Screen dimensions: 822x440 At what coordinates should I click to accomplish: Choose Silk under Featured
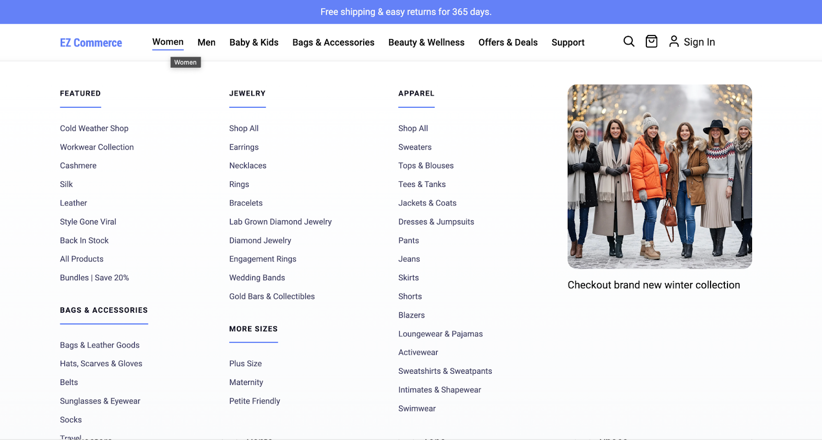coord(66,184)
